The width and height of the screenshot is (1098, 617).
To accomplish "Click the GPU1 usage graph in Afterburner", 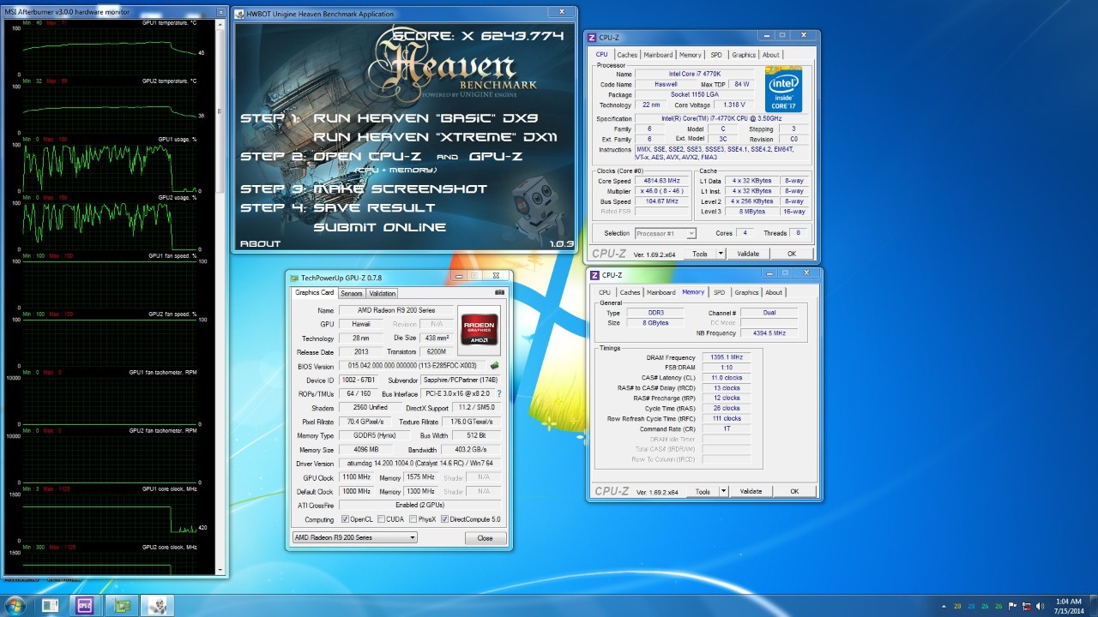I will (x=109, y=167).
